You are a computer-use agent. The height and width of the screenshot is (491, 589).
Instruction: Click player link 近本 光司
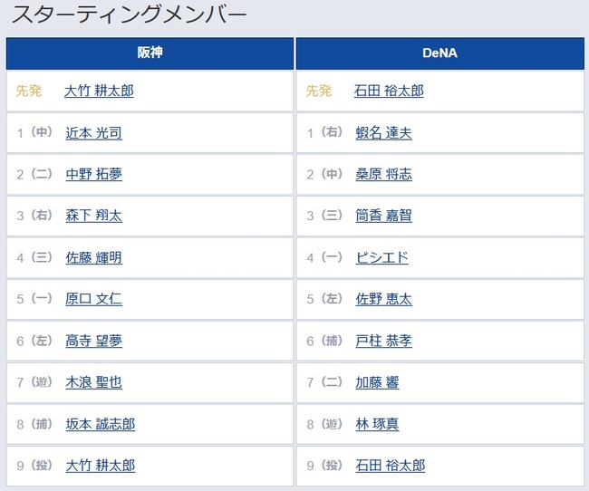click(93, 133)
